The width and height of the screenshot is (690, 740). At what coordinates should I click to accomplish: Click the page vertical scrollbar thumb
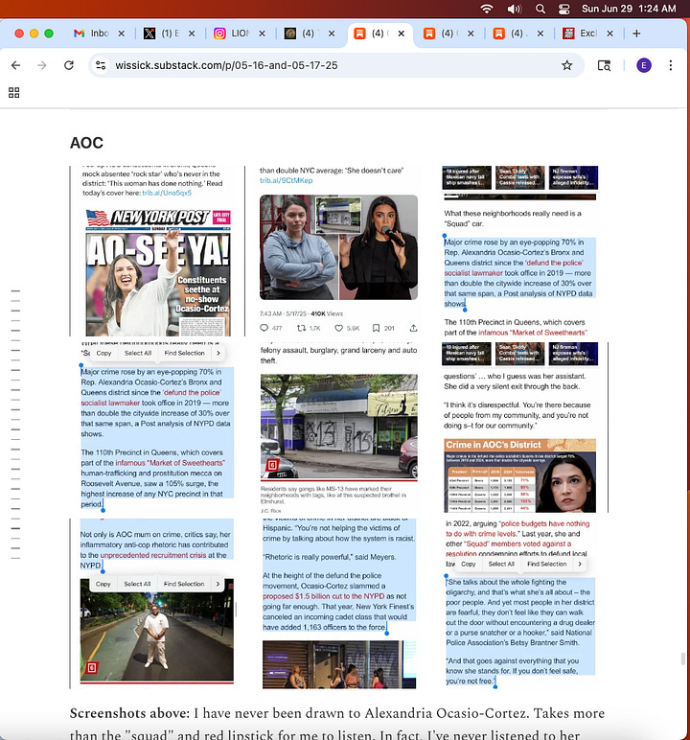[x=682, y=659]
